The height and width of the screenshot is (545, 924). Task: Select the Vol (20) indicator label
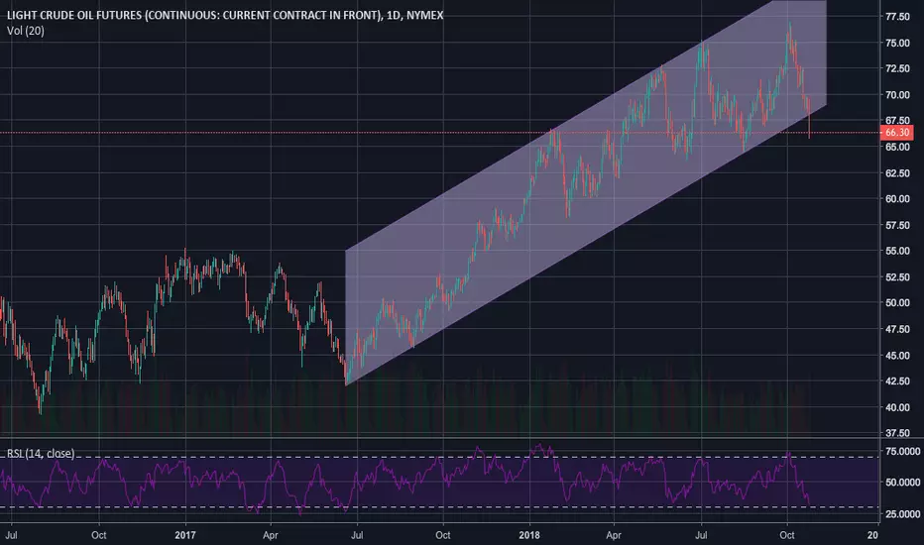point(26,31)
